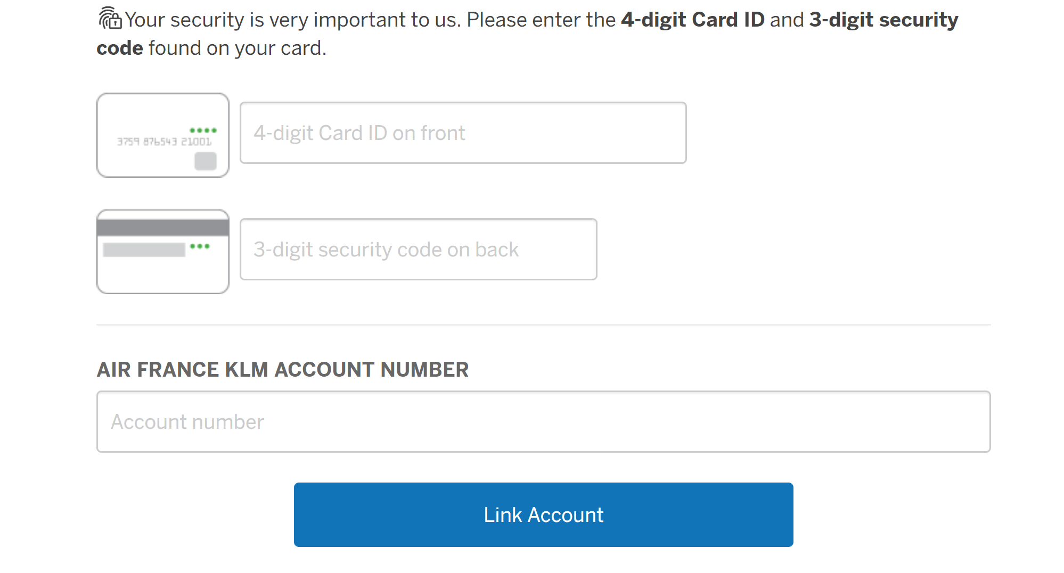This screenshot has height=573, width=1064.
Task: Click the AIR FRANCE KLM ACCOUNT NUMBER heading
Action: [x=282, y=370]
